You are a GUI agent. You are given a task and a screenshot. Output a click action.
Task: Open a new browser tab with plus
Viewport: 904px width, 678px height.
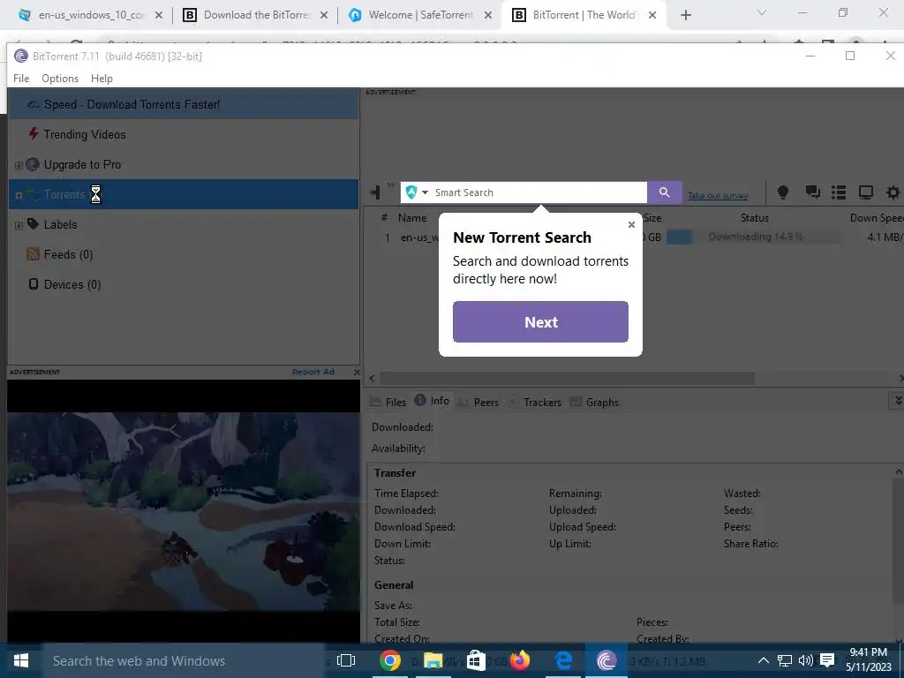coord(685,16)
